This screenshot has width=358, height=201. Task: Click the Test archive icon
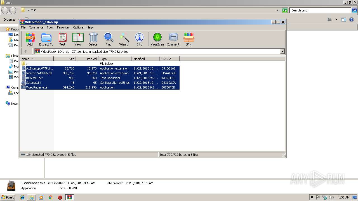(x=62, y=39)
